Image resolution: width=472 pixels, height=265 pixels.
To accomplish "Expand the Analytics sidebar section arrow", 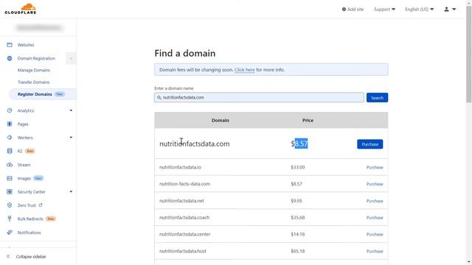I will pos(71,110).
